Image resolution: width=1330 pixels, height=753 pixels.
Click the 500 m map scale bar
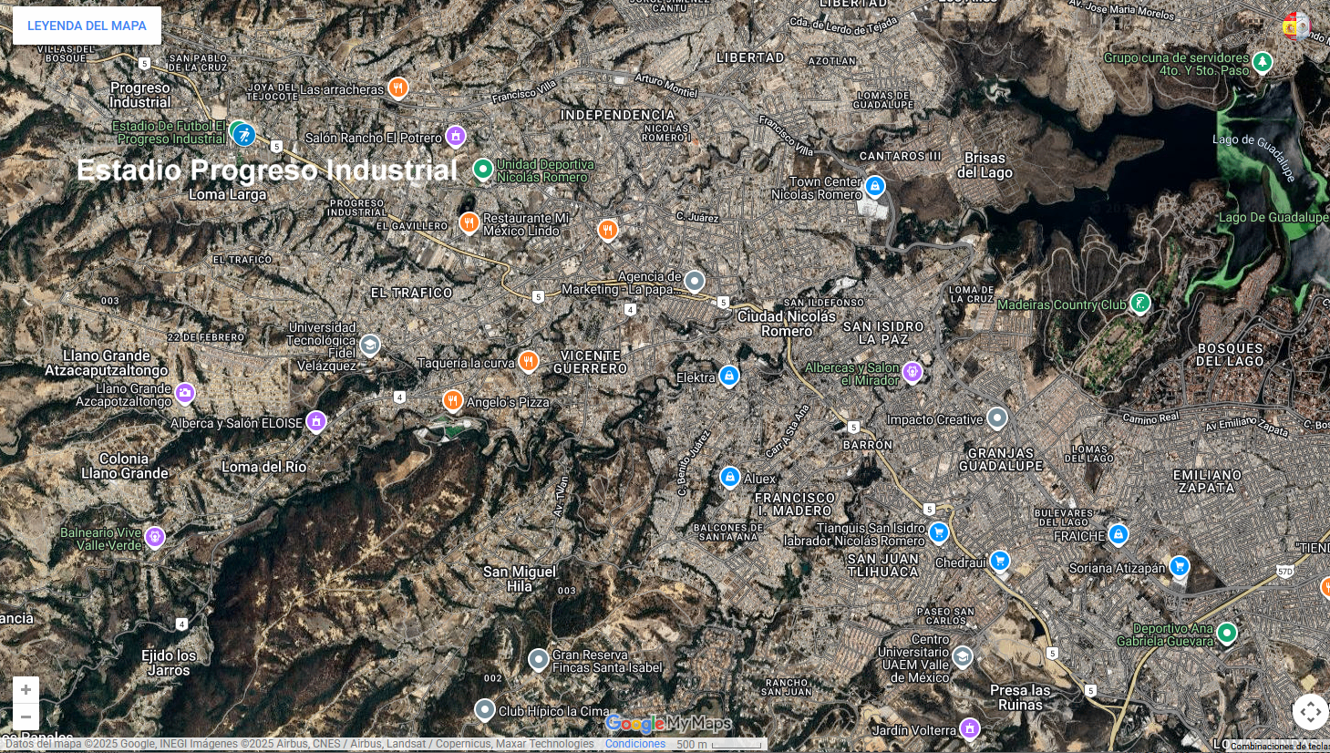click(718, 745)
